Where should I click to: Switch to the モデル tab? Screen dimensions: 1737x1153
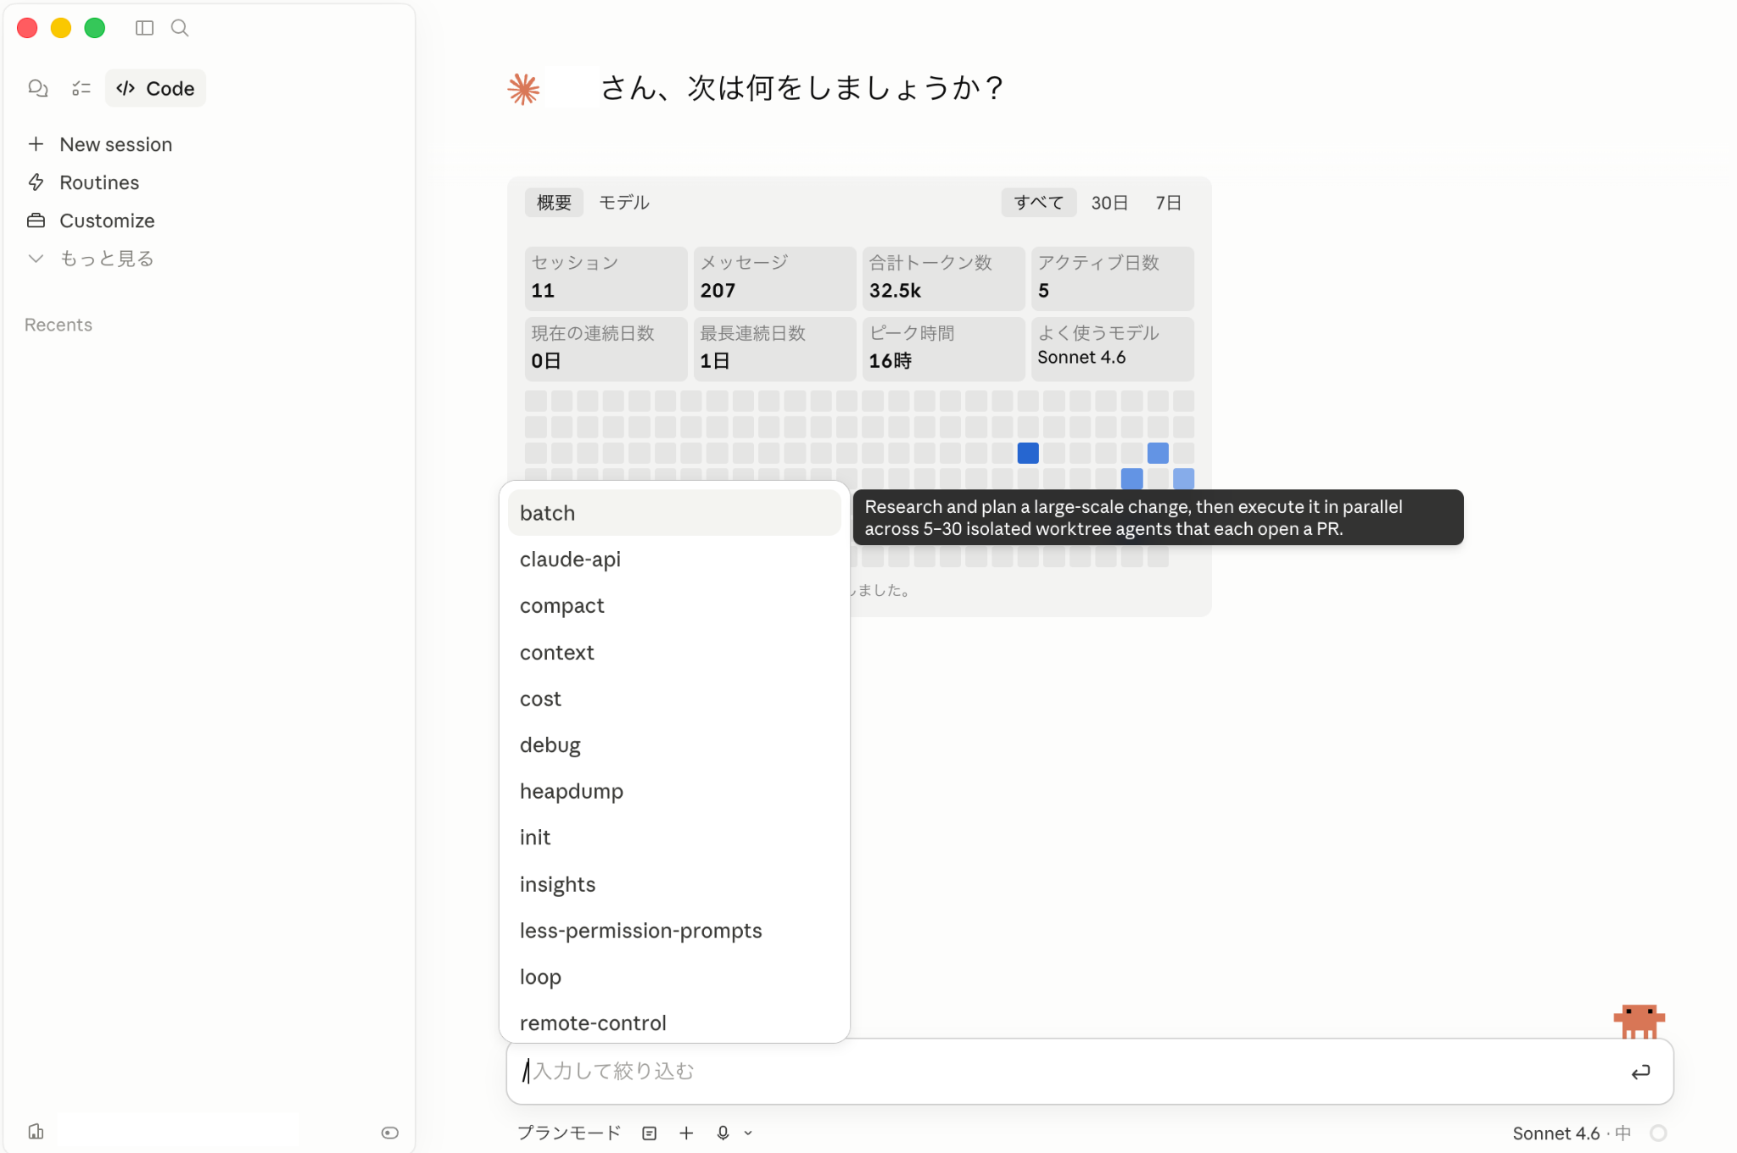(x=624, y=202)
